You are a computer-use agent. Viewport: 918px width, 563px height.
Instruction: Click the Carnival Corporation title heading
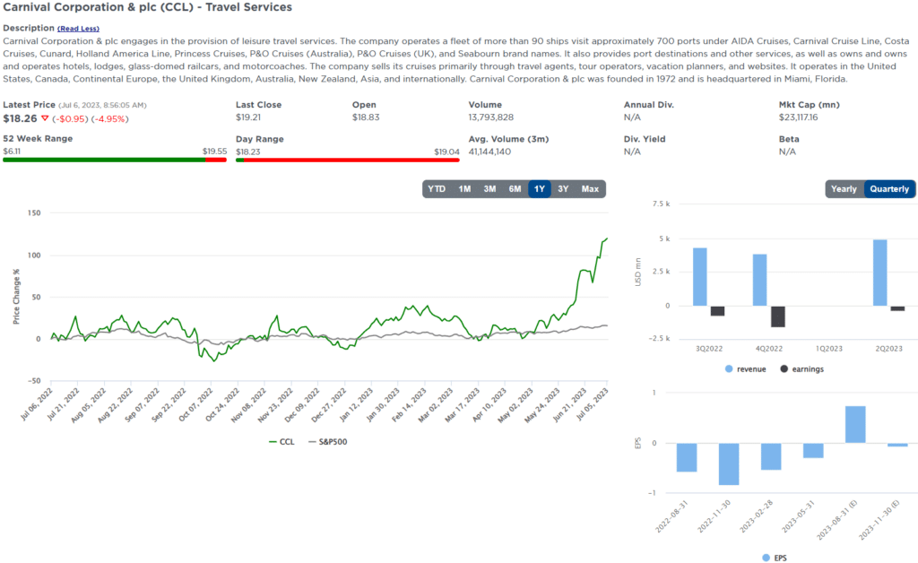click(x=148, y=7)
